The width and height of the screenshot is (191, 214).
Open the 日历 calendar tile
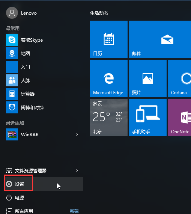tap(109, 39)
